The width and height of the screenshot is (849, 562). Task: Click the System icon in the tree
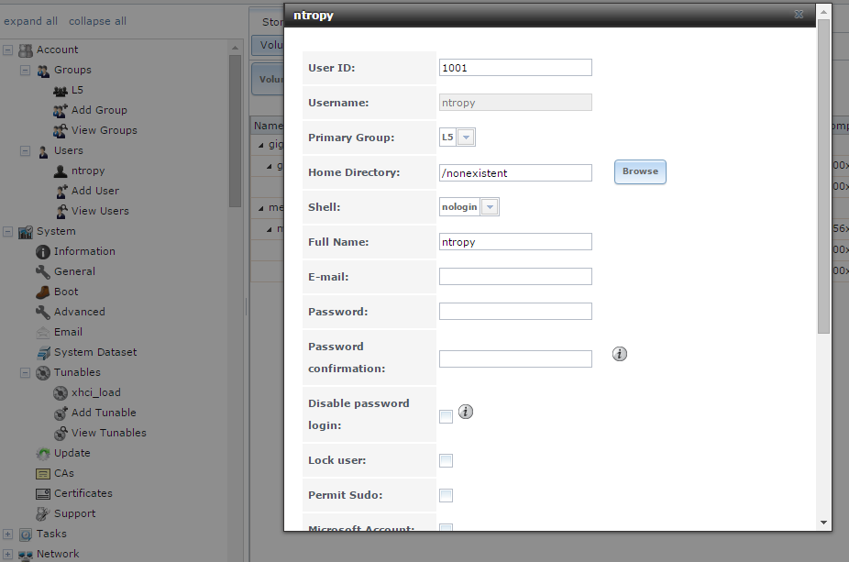point(26,232)
